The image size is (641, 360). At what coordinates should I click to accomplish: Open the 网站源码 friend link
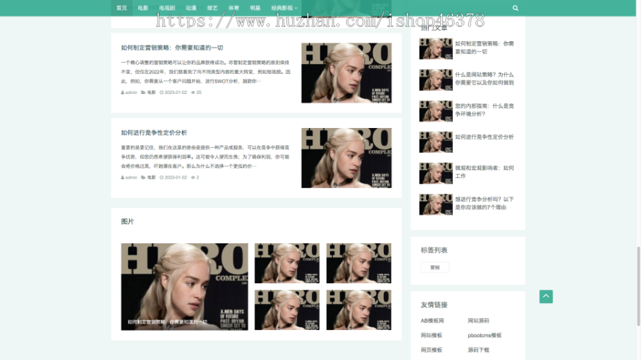coord(479,321)
